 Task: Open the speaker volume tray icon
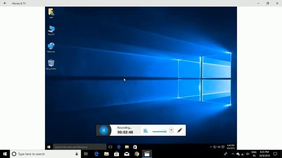point(248,154)
